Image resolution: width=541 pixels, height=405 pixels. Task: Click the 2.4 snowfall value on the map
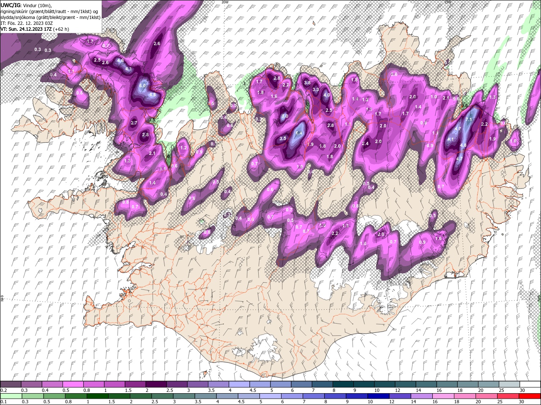pos(366,143)
